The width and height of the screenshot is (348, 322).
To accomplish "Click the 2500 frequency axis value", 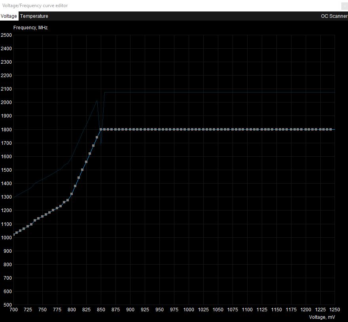I will pyautogui.click(x=6, y=35).
